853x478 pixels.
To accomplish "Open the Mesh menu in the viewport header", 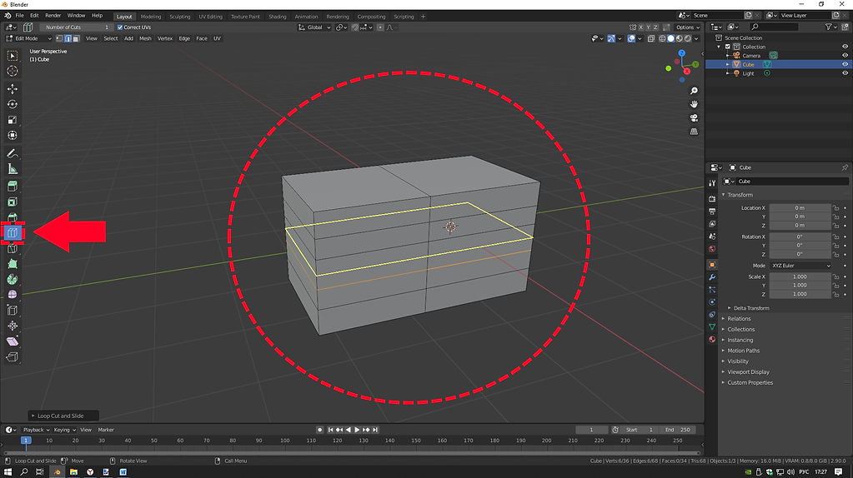I will (145, 38).
